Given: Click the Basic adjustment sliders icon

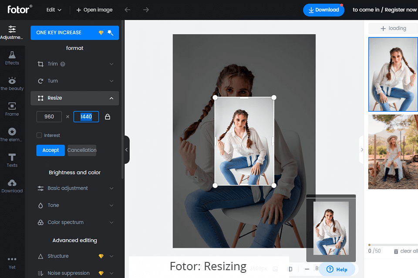Looking at the screenshot, I should coord(40,189).
